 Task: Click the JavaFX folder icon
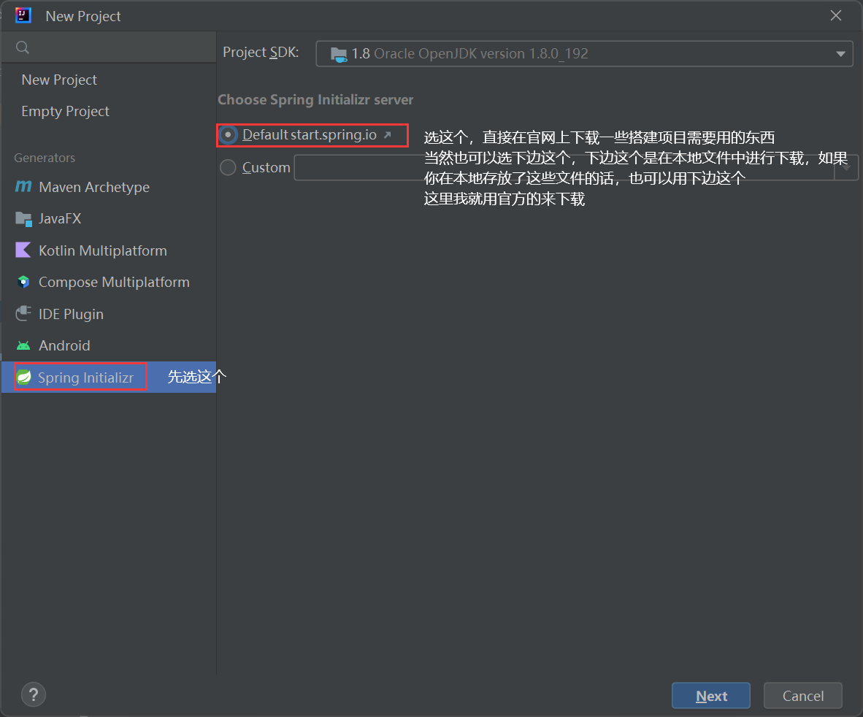(x=23, y=219)
